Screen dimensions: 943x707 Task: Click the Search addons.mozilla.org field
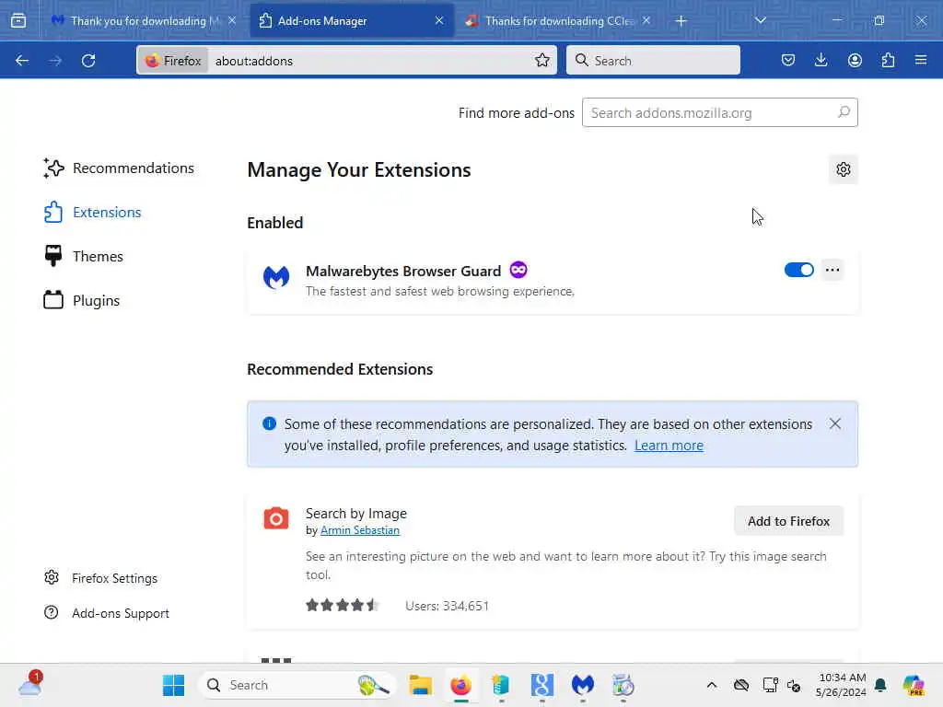pyautogui.click(x=719, y=112)
